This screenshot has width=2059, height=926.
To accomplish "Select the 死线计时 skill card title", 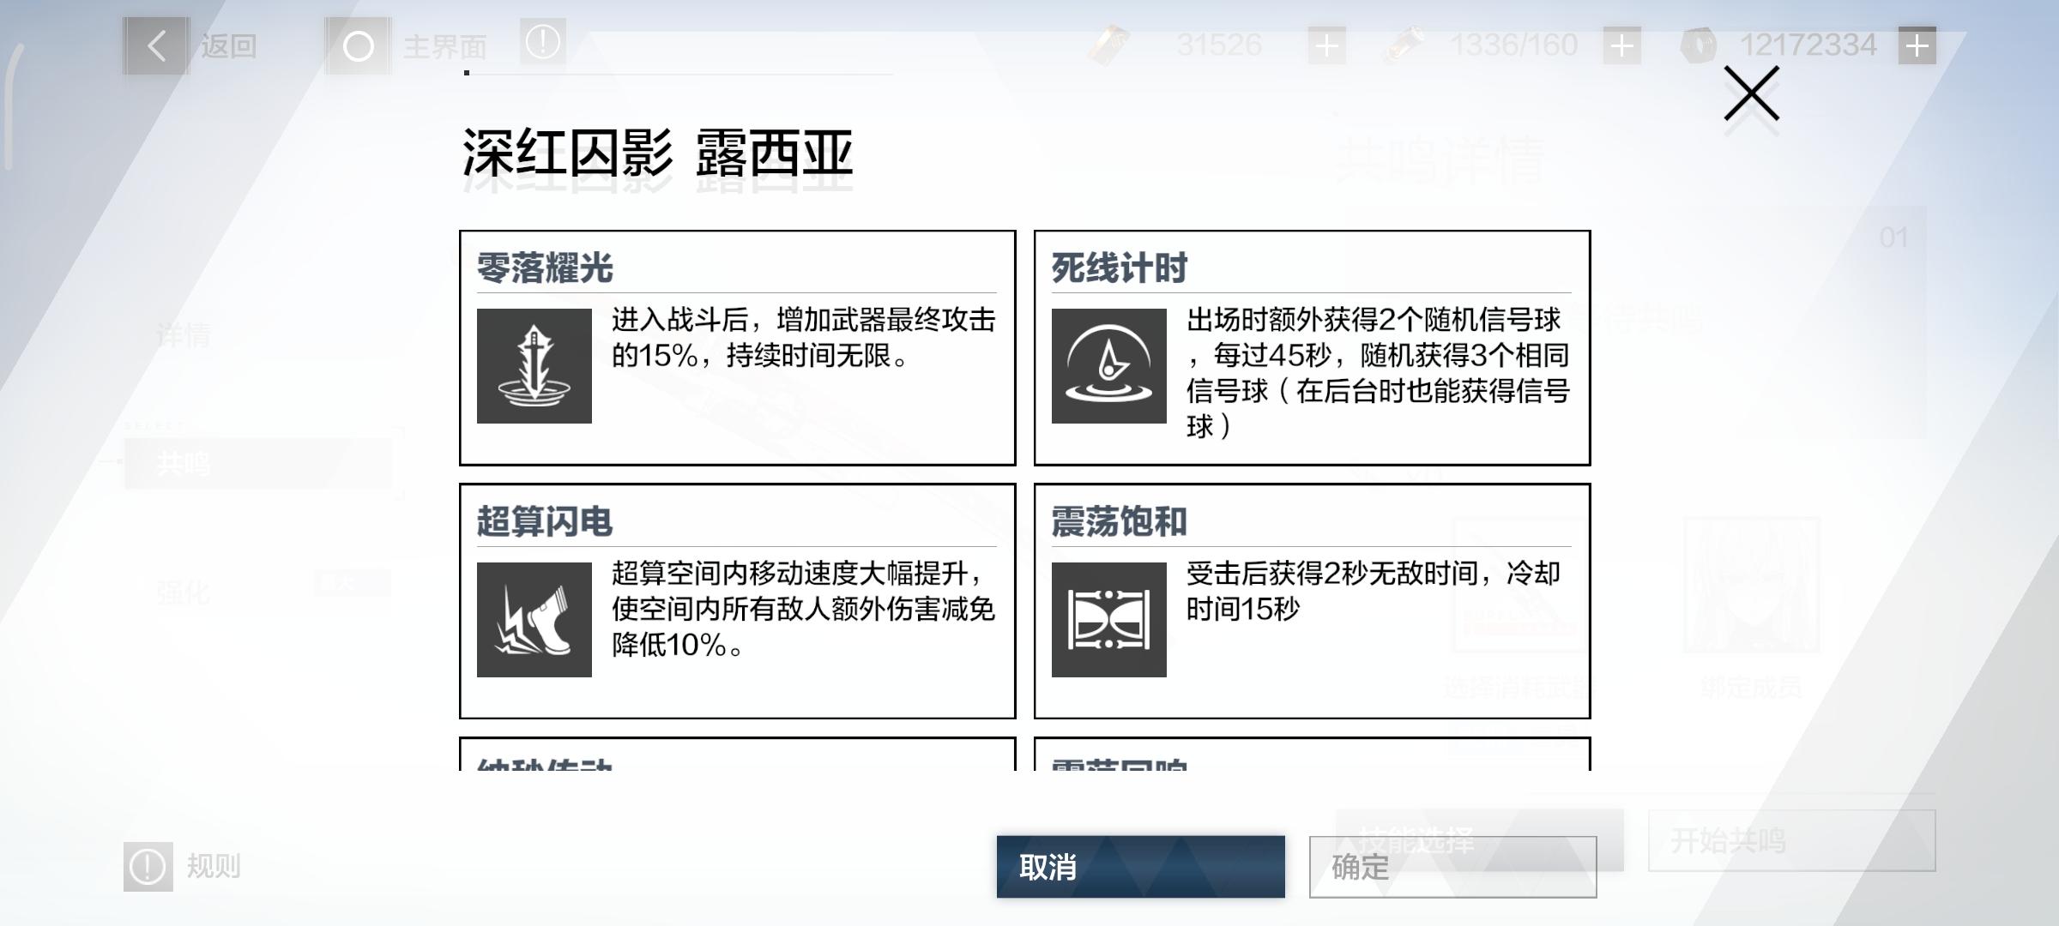I will 1120,268.
